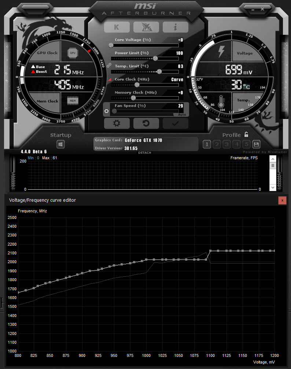
Task: Click the monitor scrollbar thumb
Action: [273, 166]
